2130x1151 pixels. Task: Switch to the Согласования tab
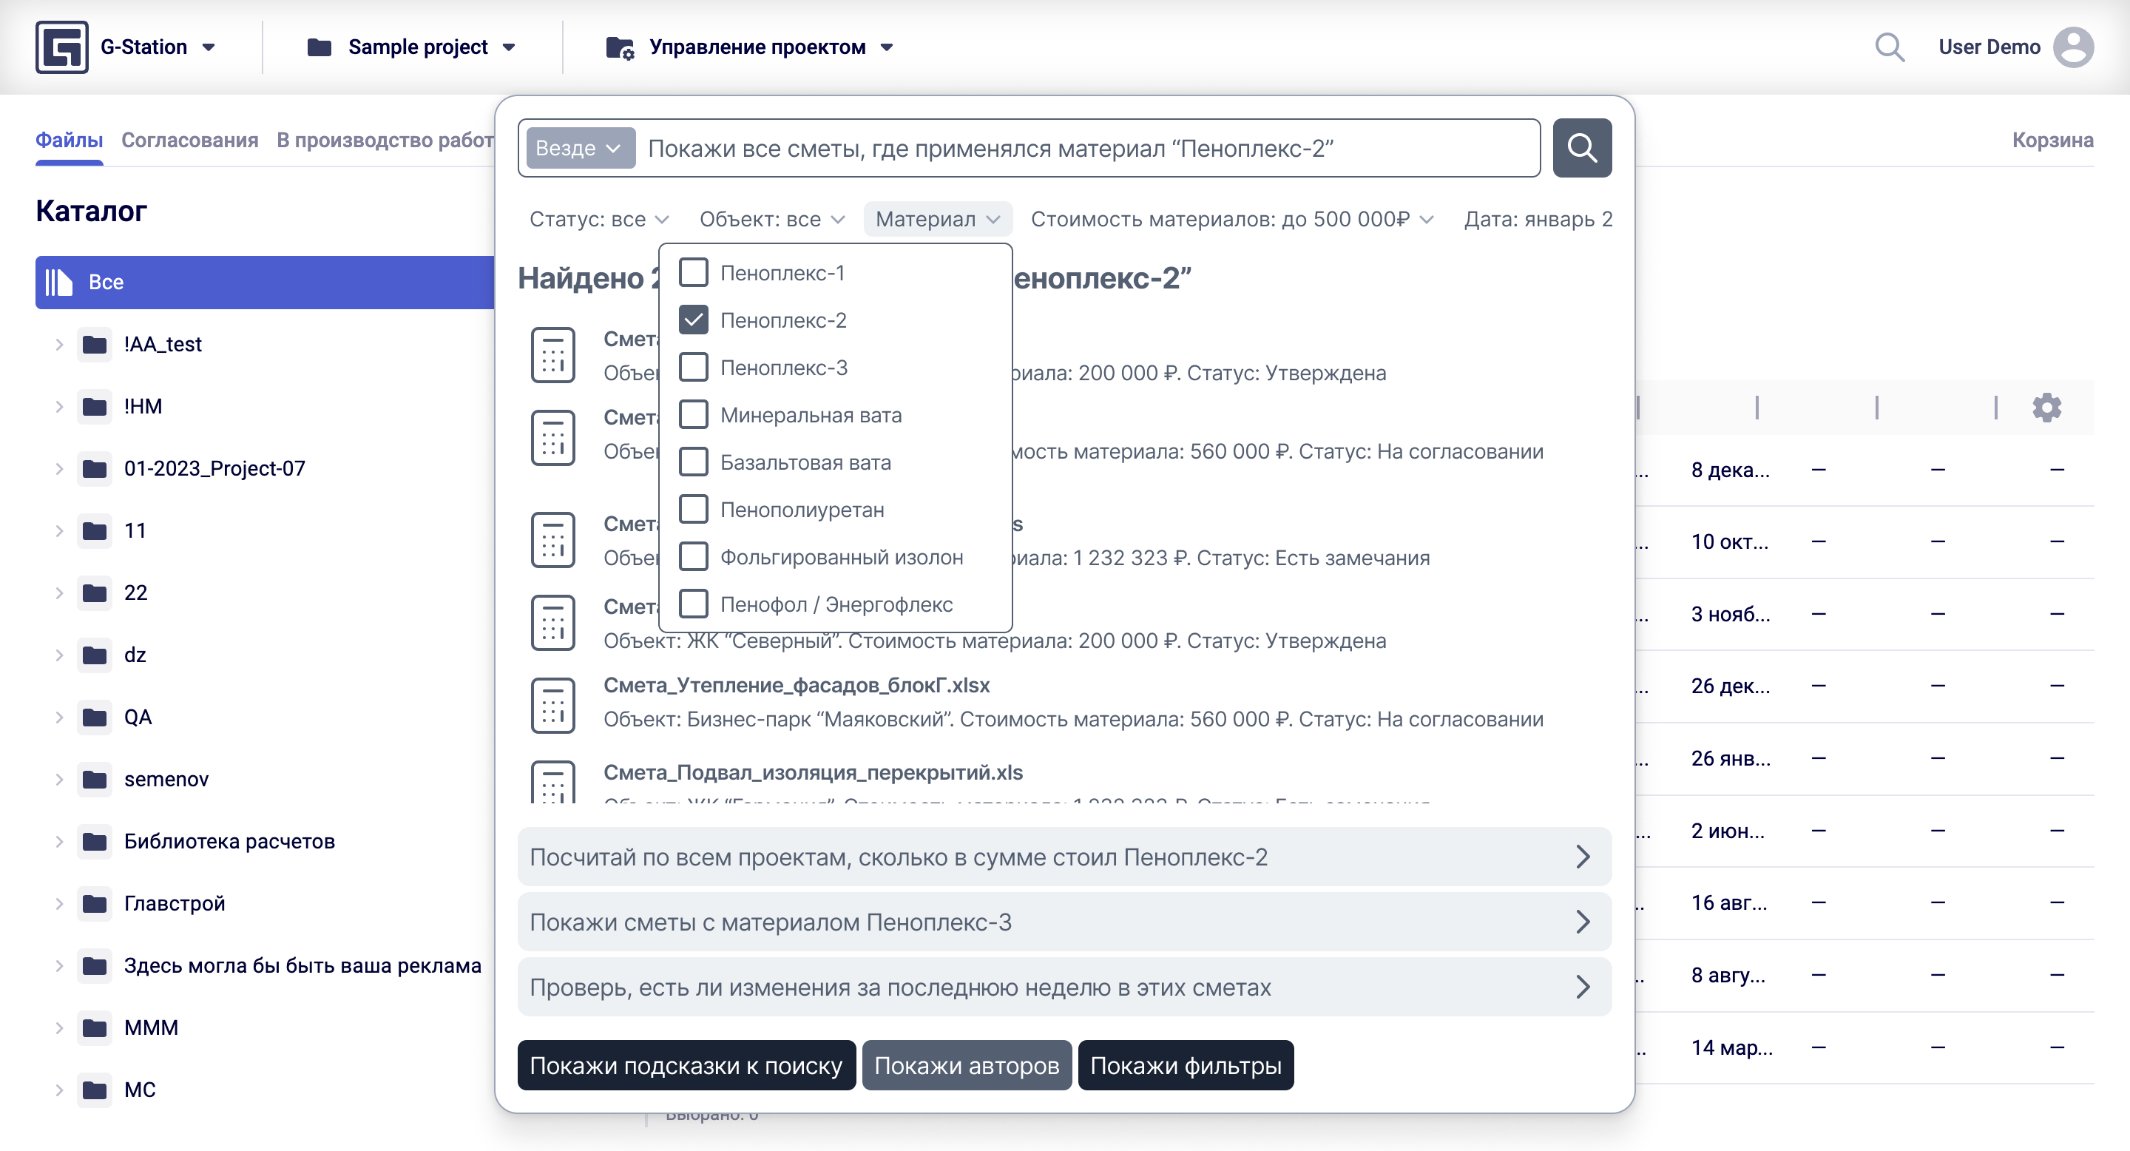point(189,140)
